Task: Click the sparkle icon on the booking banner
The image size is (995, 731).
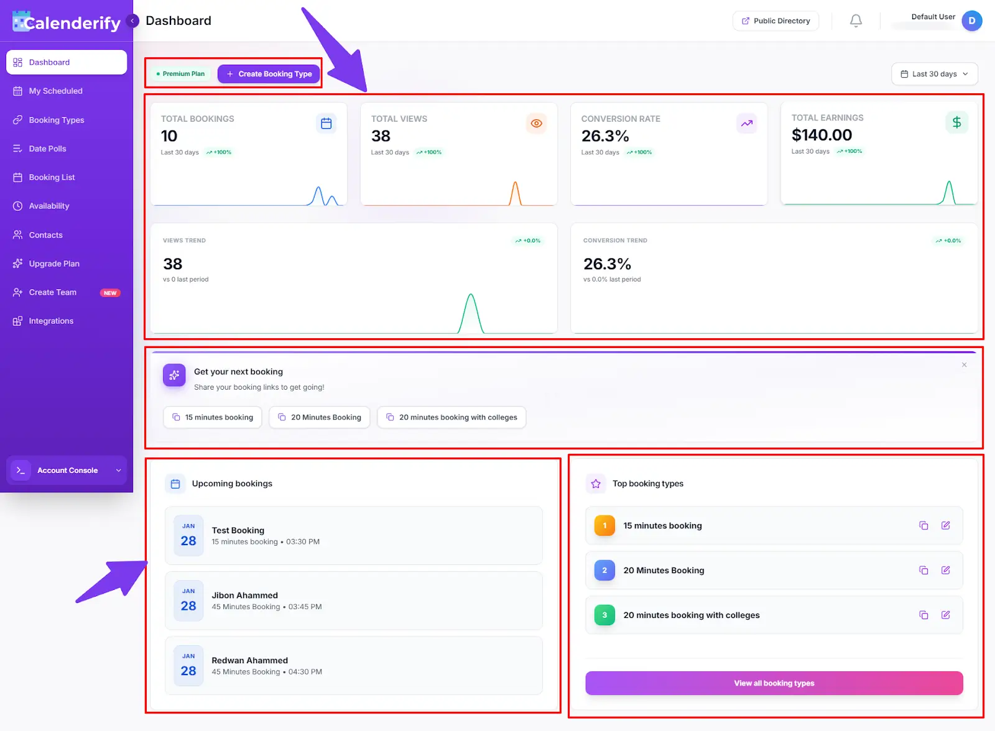Action: 174,375
